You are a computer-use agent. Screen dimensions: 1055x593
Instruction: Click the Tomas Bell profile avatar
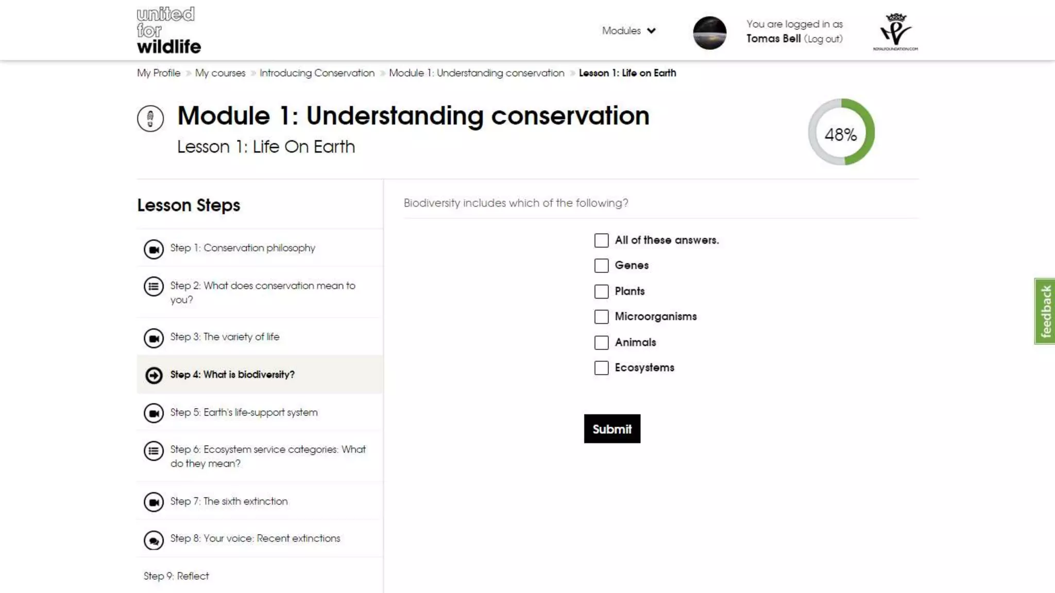tap(709, 32)
